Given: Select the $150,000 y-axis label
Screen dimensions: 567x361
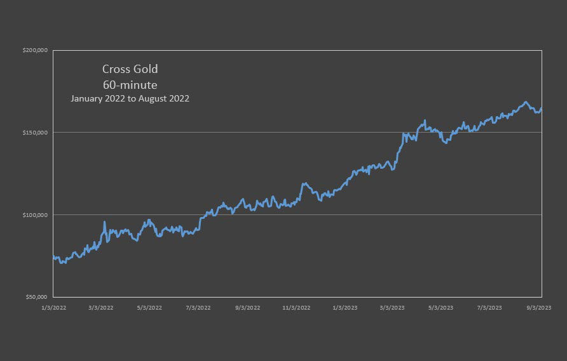Looking at the screenshot, I should click(35, 133).
